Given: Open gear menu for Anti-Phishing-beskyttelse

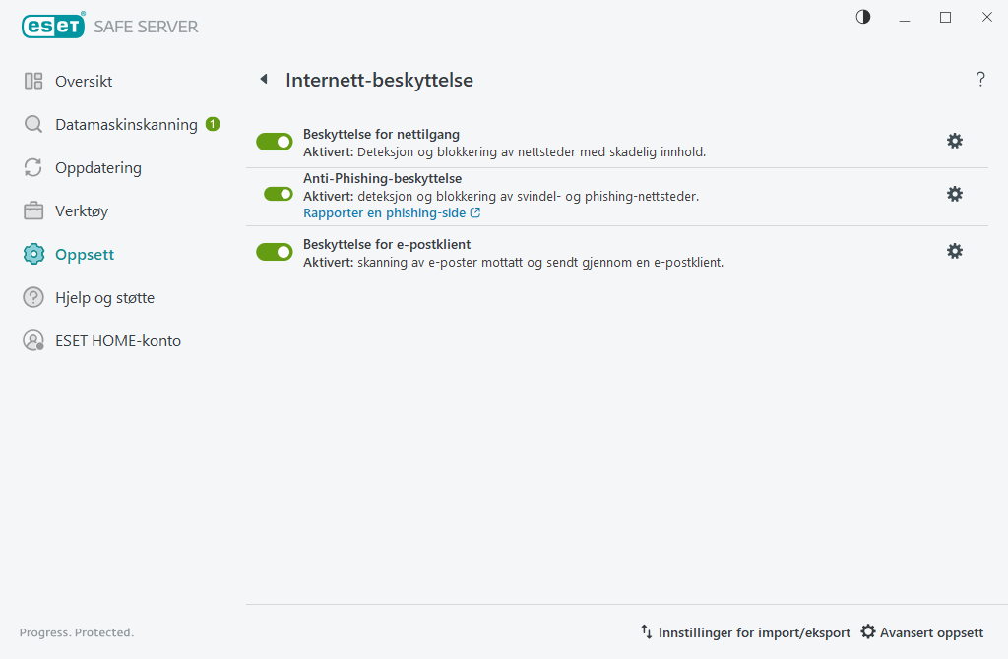Looking at the screenshot, I should click(954, 194).
